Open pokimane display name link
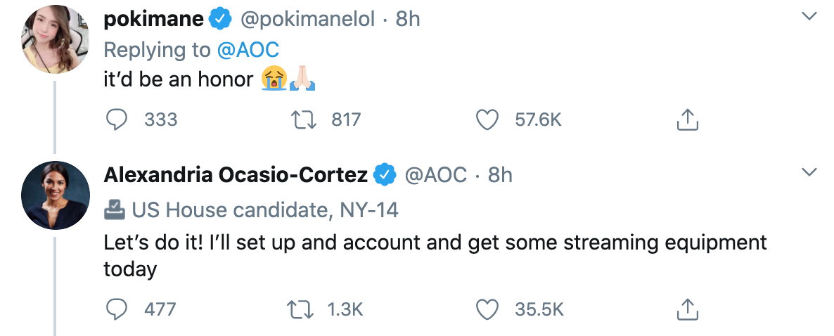The image size is (834, 336). pos(154,20)
